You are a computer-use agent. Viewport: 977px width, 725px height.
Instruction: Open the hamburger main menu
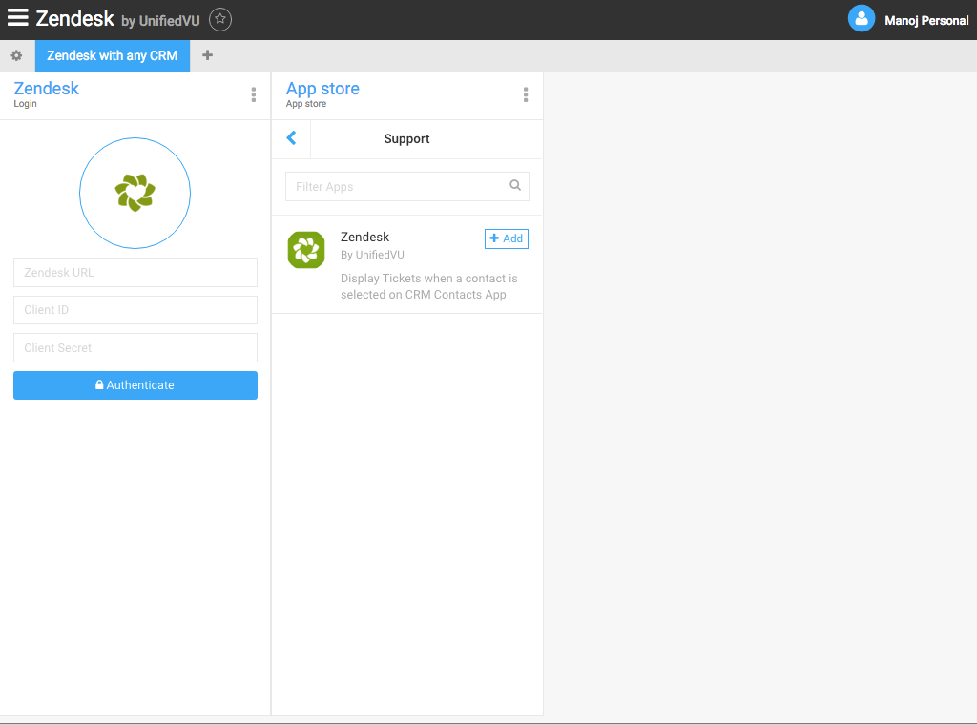(17, 18)
